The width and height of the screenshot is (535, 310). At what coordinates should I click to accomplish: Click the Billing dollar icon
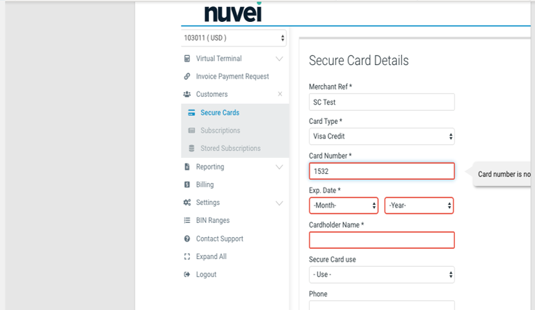point(187,184)
